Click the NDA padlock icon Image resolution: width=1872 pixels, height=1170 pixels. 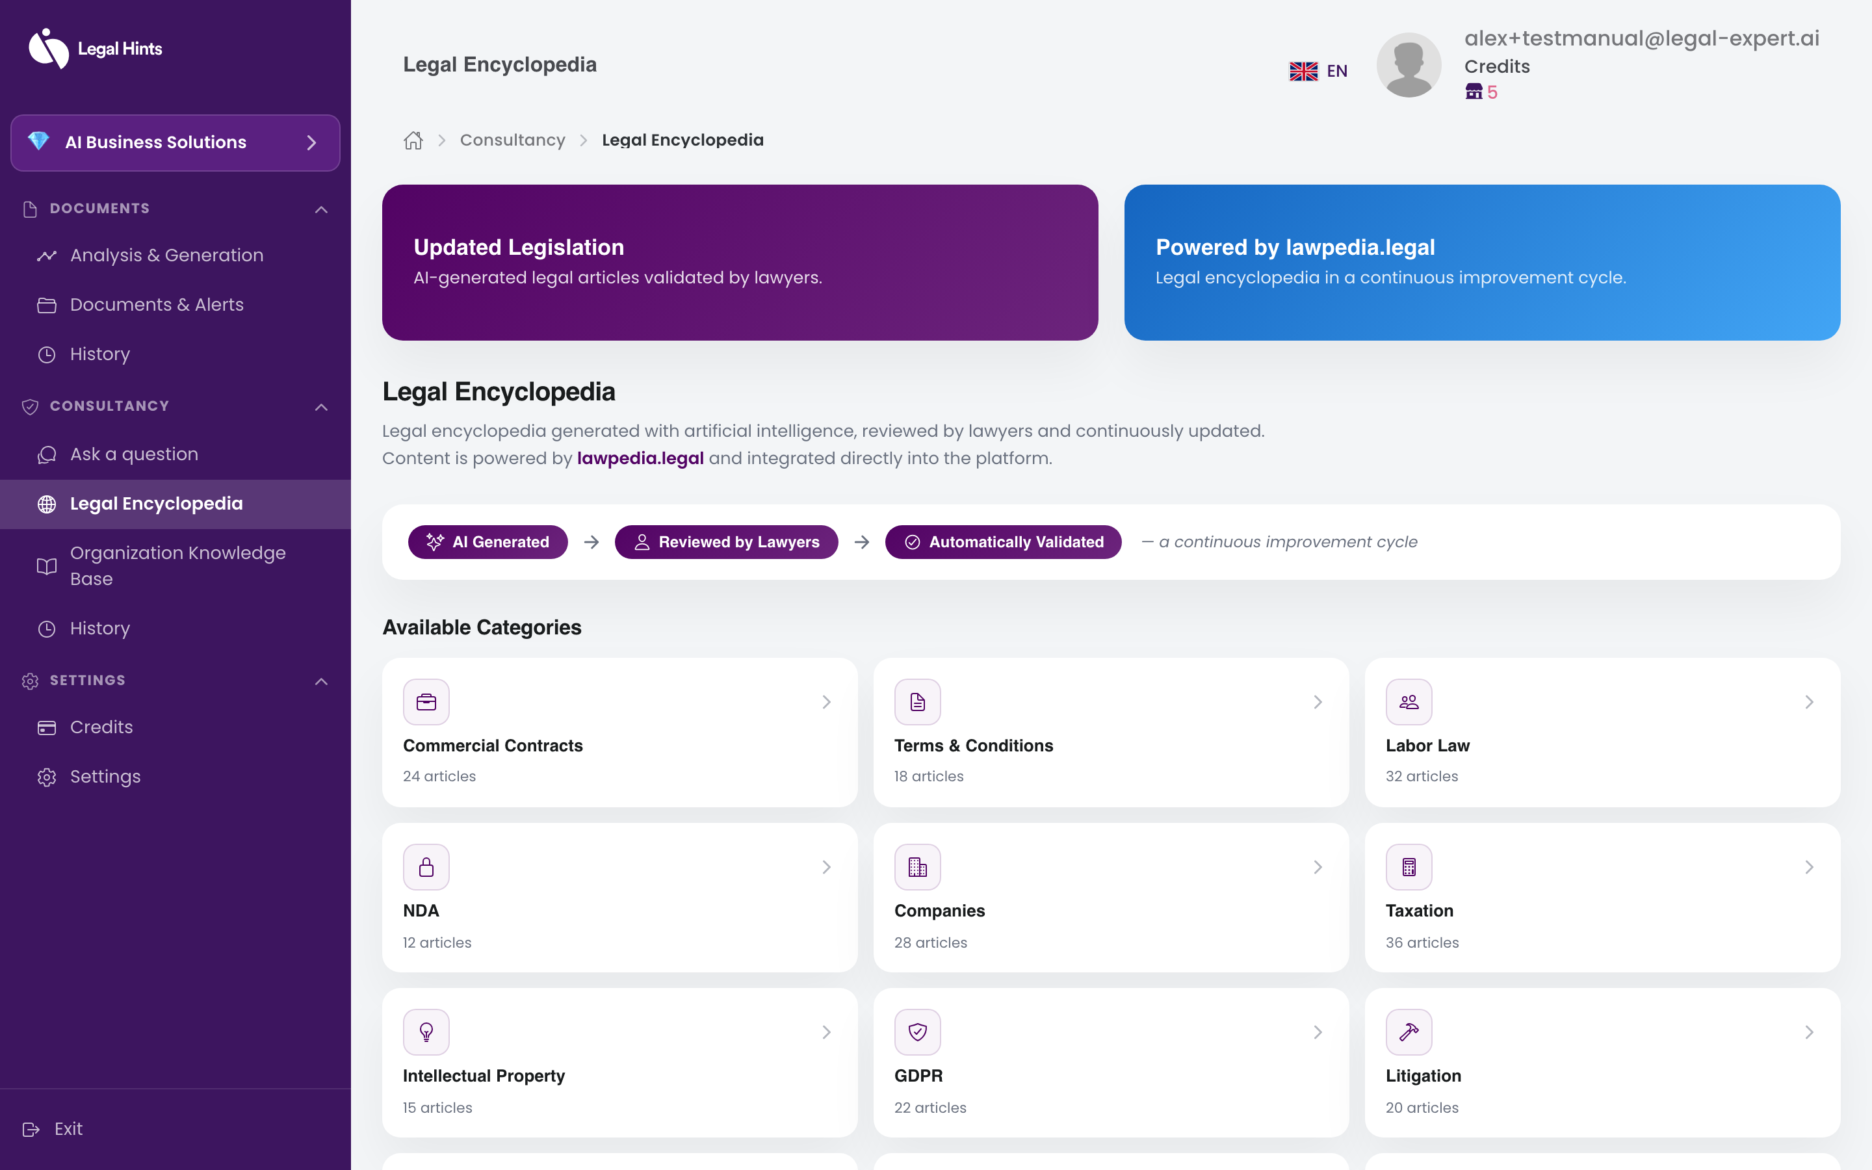click(426, 866)
